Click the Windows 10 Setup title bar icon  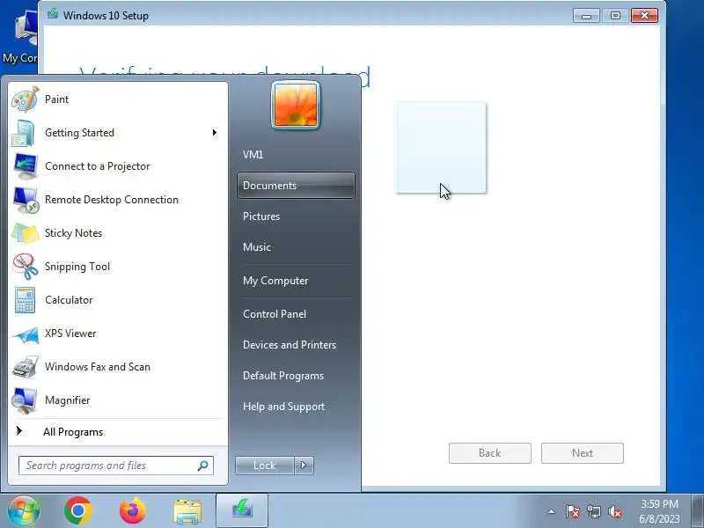tap(53, 13)
